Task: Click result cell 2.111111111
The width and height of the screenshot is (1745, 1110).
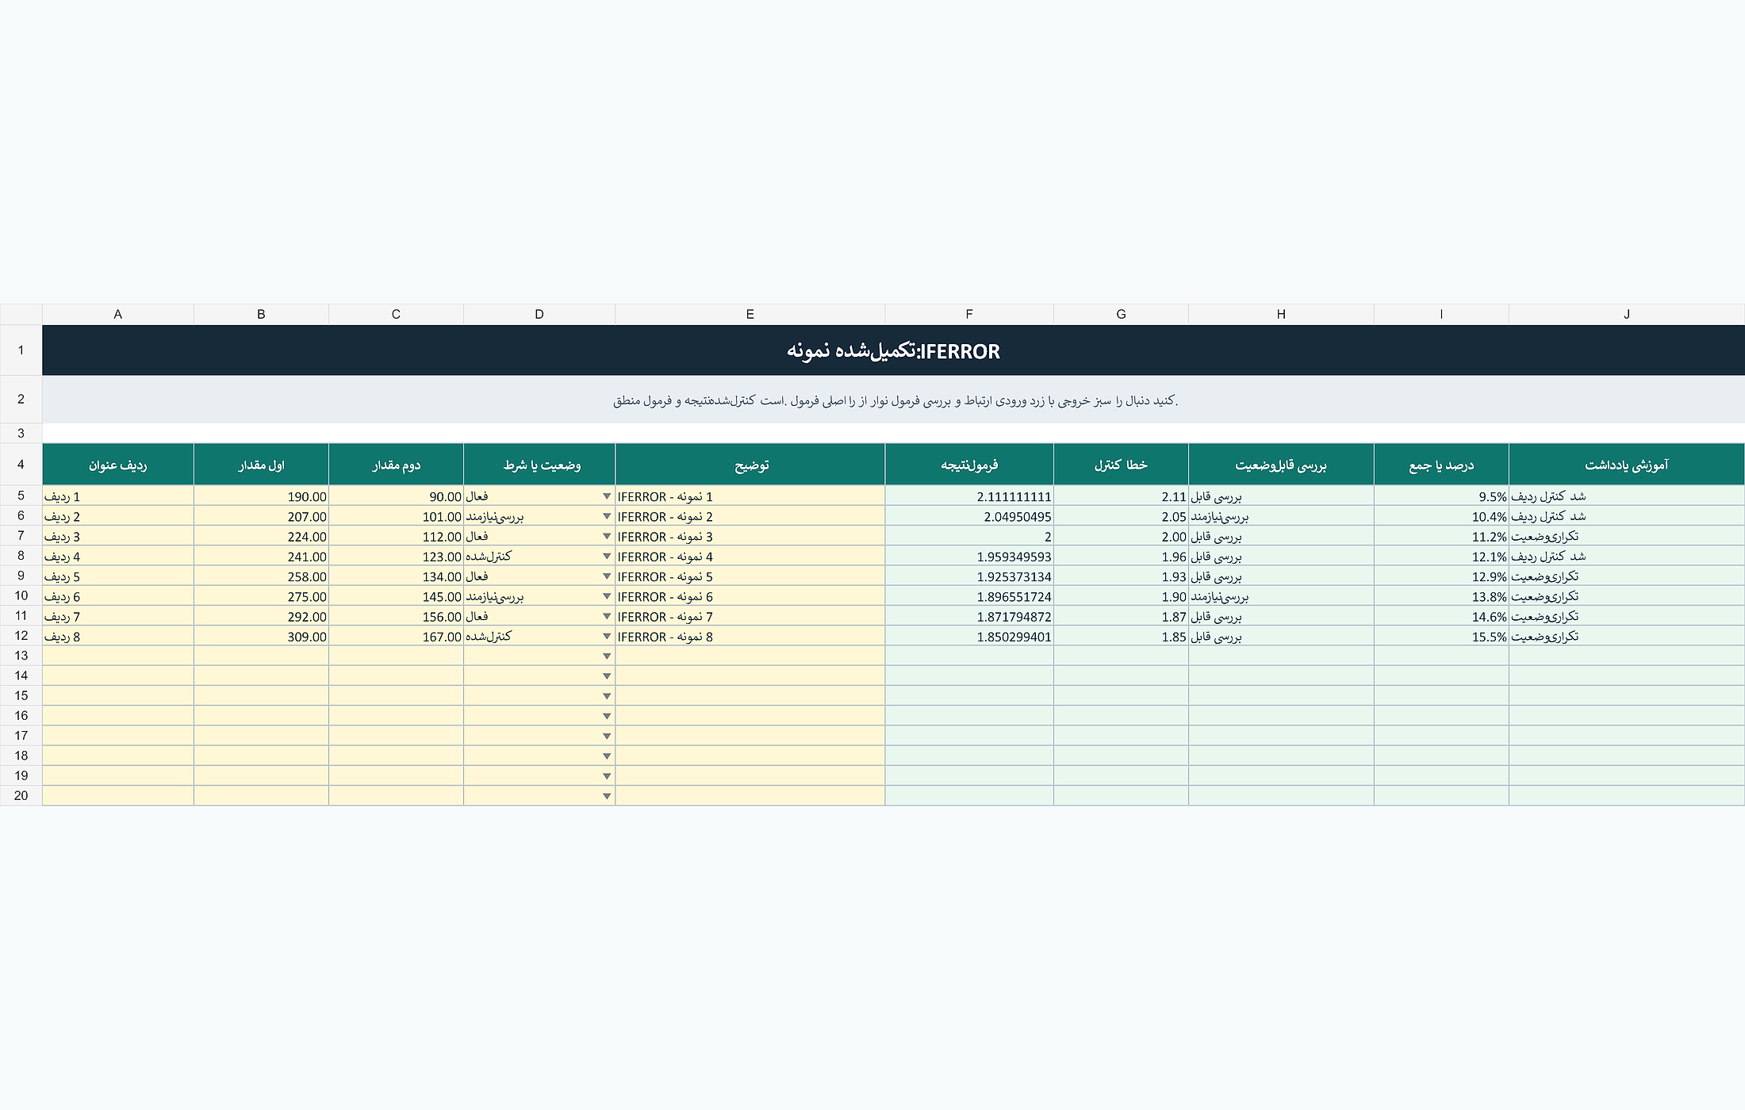Action: tap(969, 496)
